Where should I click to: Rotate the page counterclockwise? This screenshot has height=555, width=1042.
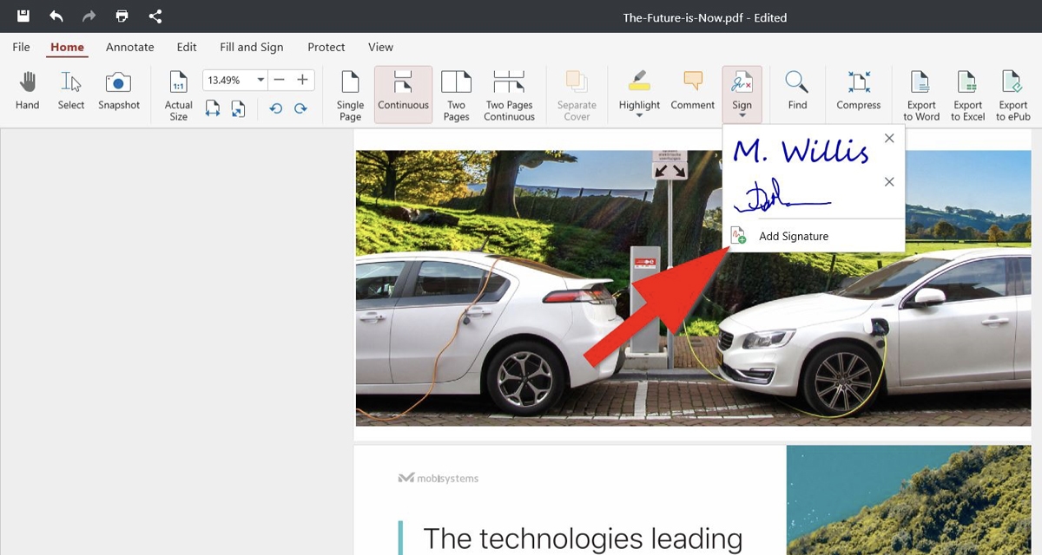coord(276,108)
